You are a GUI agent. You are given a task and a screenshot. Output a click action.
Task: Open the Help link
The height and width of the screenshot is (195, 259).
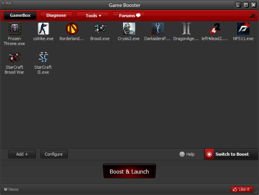(187, 154)
